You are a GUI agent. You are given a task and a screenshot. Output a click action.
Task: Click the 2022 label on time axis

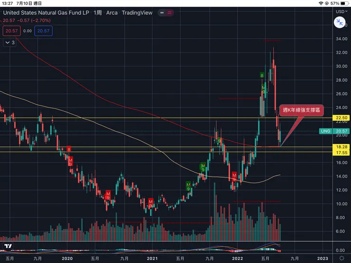coord(237,259)
